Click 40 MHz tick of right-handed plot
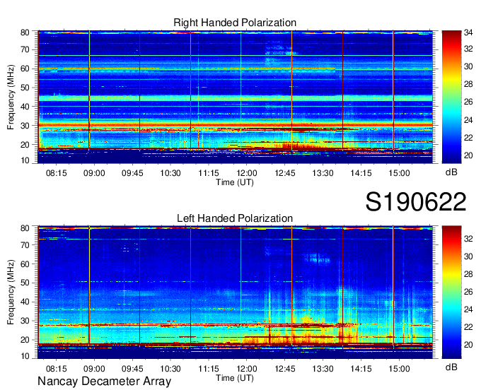481x390 pixels. tap(25, 107)
